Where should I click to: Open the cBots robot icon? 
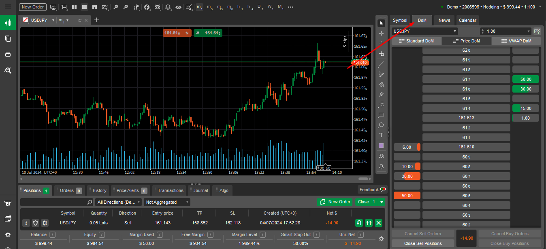tap(158, 7)
